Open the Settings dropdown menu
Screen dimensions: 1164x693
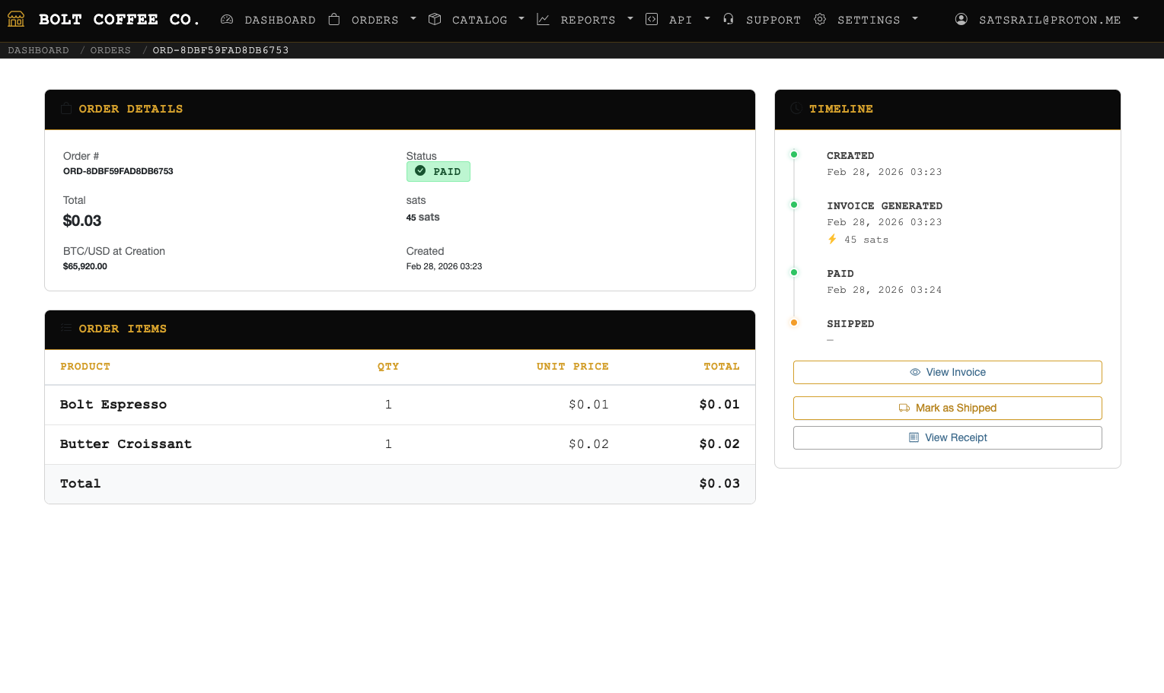pyautogui.click(x=914, y=19)
